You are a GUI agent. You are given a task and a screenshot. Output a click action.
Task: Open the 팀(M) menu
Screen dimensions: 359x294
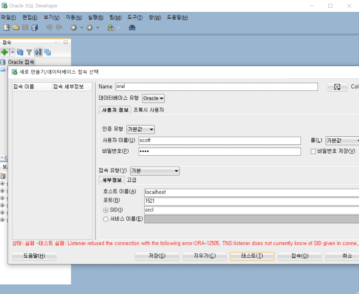tap(115, 17)
